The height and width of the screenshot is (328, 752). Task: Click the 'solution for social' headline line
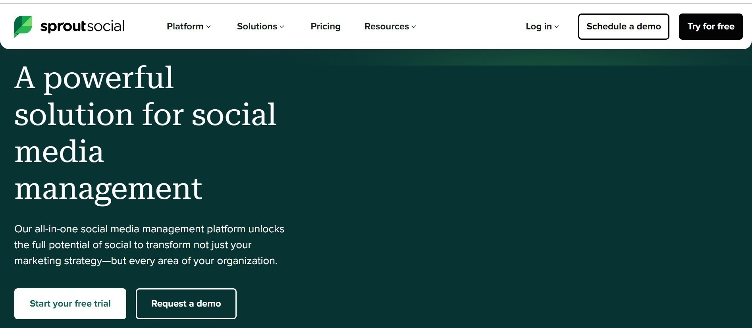(145, 114)
